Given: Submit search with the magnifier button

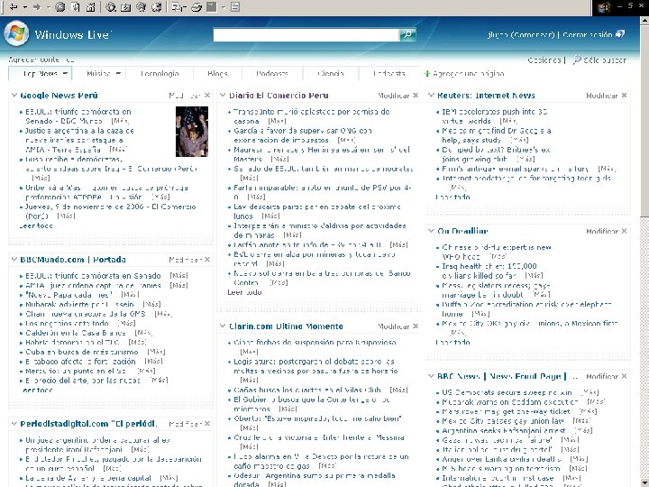Looking at the screenshot, I should tap(407, 35).
